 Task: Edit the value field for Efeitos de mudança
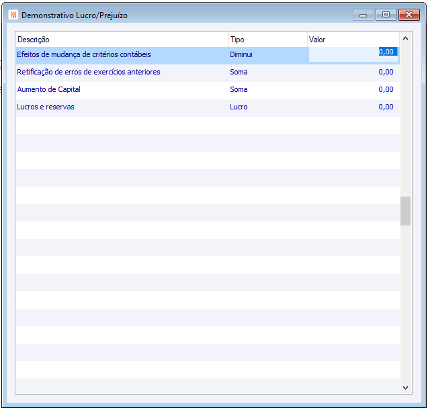pos(353,54)
